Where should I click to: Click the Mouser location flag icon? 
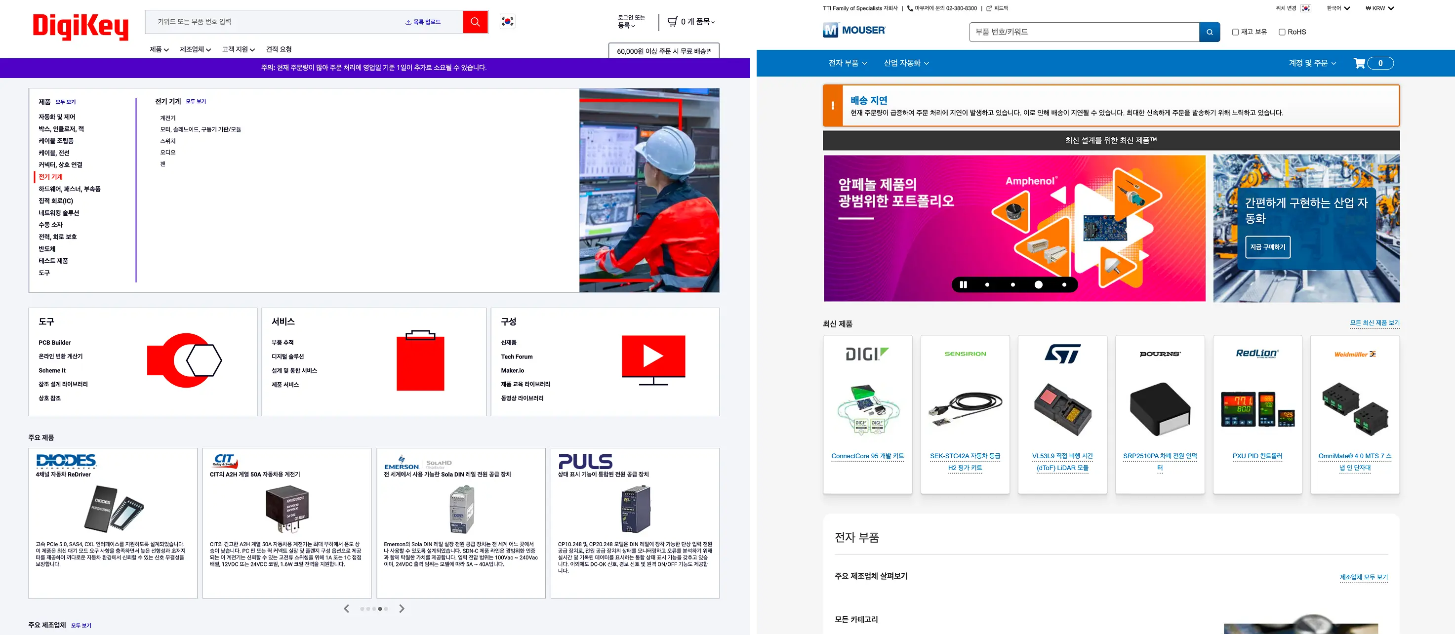coord(1306,8)
